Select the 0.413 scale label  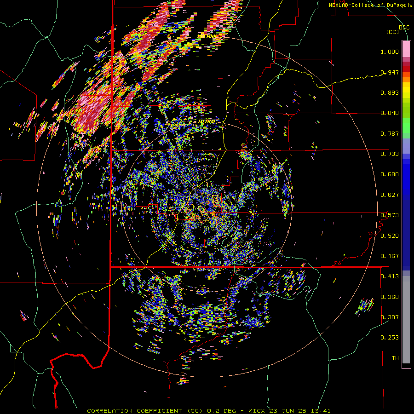pos(390,276)
